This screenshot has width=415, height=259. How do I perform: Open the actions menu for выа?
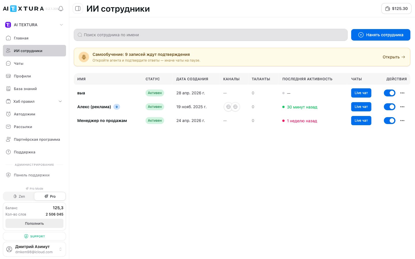[x=402, y=93]
